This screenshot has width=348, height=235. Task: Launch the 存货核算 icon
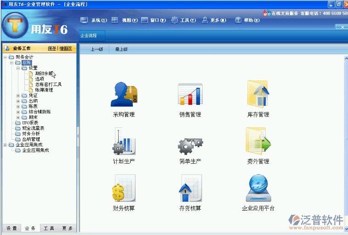tap(190, 188)
